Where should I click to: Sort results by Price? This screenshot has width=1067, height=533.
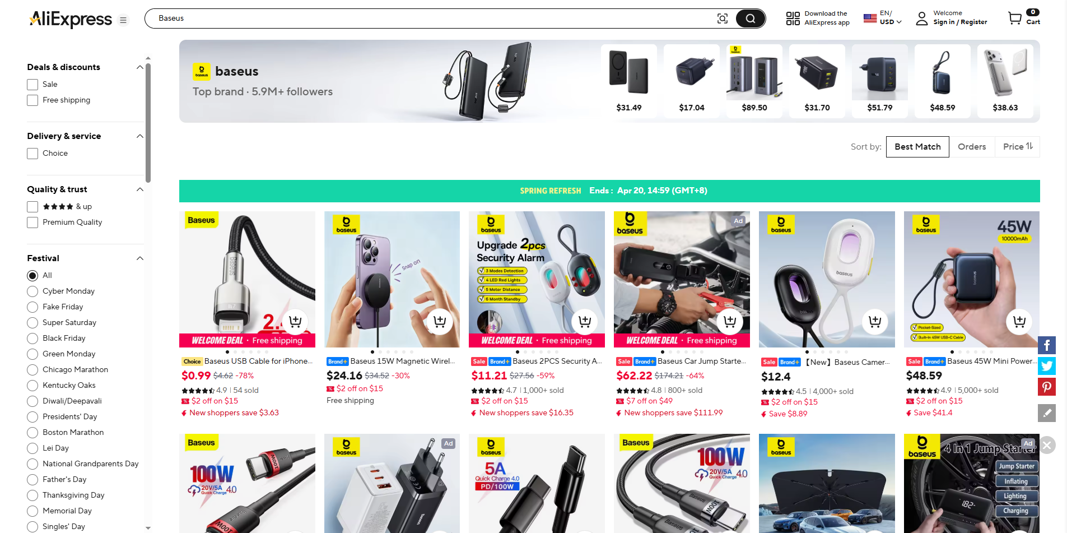click(1018, 147)
